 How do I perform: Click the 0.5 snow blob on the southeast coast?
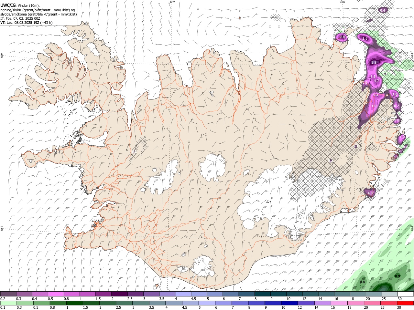point(370,193)
